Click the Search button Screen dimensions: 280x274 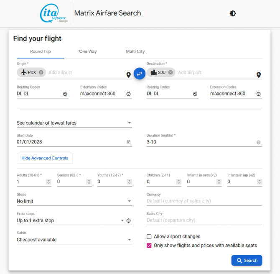click(247, 261)
